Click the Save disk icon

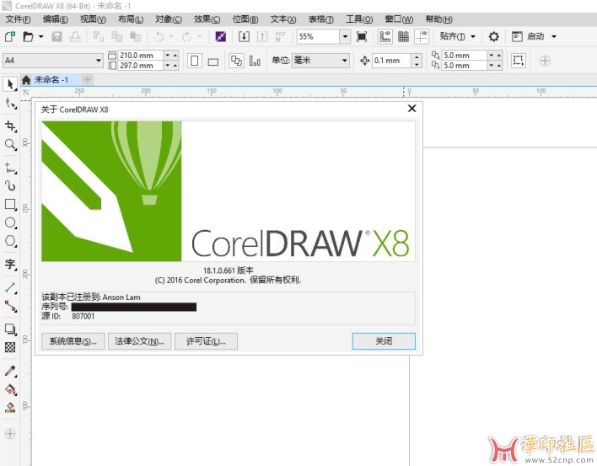[x=56, y=36]
